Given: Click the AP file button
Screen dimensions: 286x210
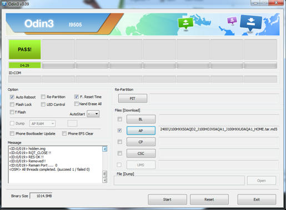Looking at the screenshot, I should [x=141, y=131].
